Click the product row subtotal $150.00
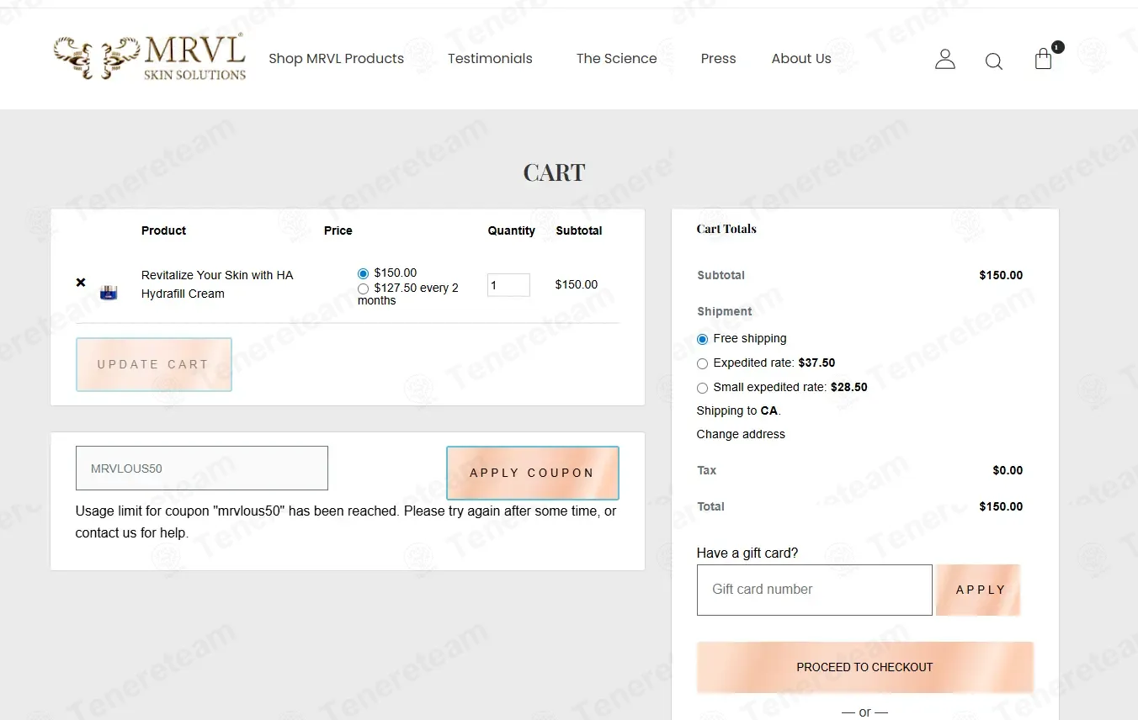1138x720 pixels. click(x=577, y=284)
